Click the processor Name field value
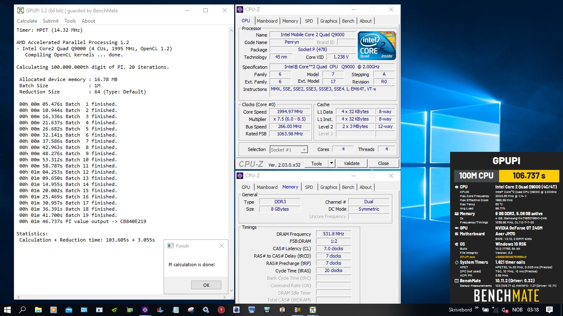This screenshot has width=563, height=316. pos(312,35)
